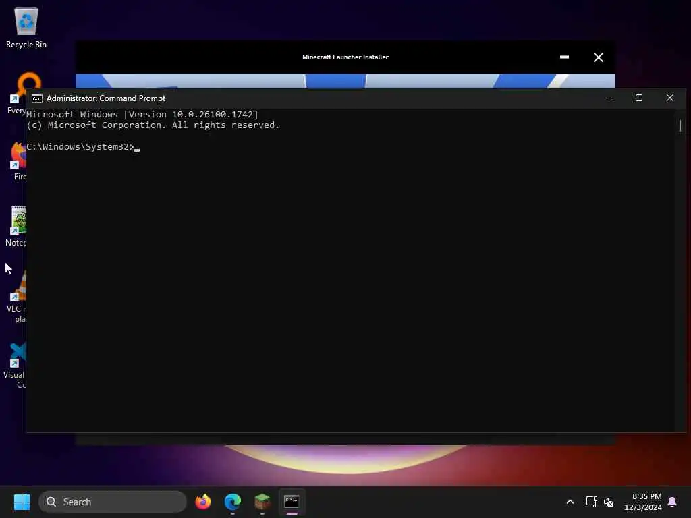
Task: Maximize the Command Prompt window
Action: point(639,98)
